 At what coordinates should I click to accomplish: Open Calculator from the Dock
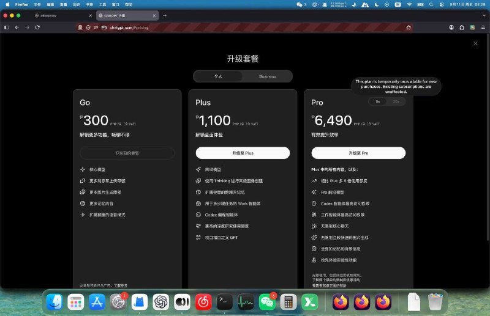pyautogui.click(x=288, y=302)
